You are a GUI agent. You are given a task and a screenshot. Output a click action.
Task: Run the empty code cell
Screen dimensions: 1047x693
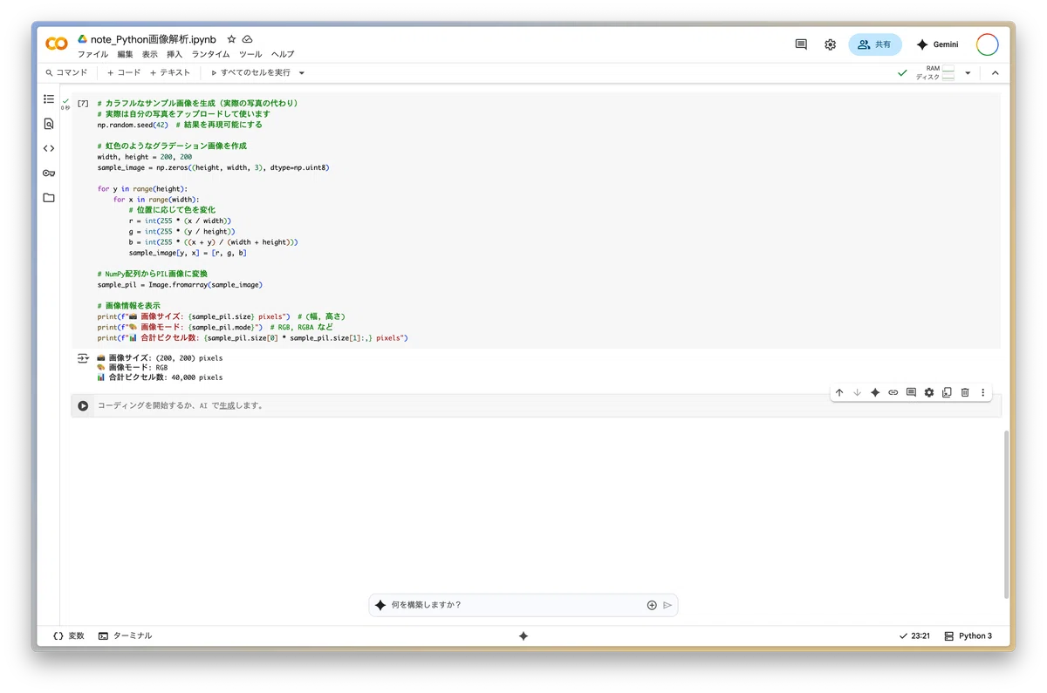coord(83,405)
